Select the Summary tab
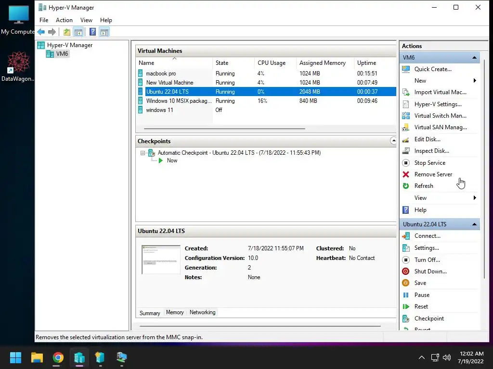The height and width of the screenshot is (369, 493). click(x=150, y=313)
